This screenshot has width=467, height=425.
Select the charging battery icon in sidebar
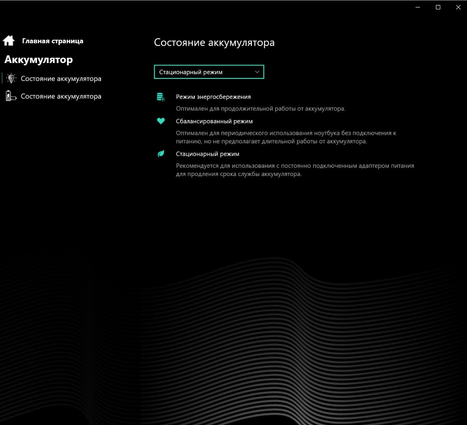(11, 96)
